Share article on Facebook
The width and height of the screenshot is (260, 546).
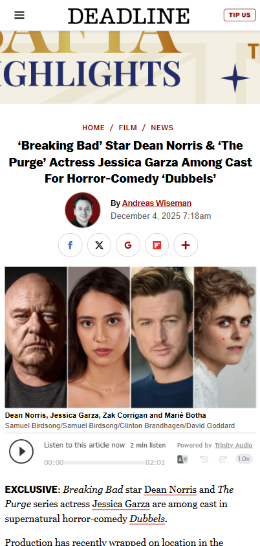[x=70, y=245]
